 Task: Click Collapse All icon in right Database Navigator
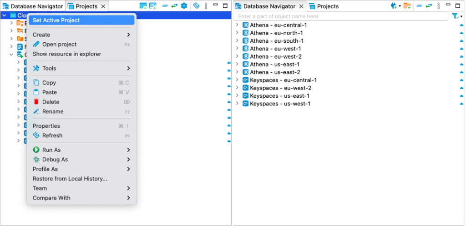(419, 5)
